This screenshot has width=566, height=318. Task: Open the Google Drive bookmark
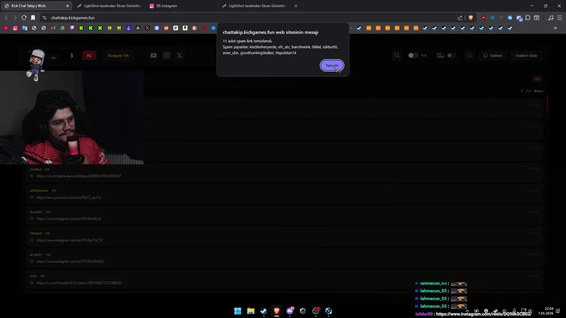(x=62, y=28)
